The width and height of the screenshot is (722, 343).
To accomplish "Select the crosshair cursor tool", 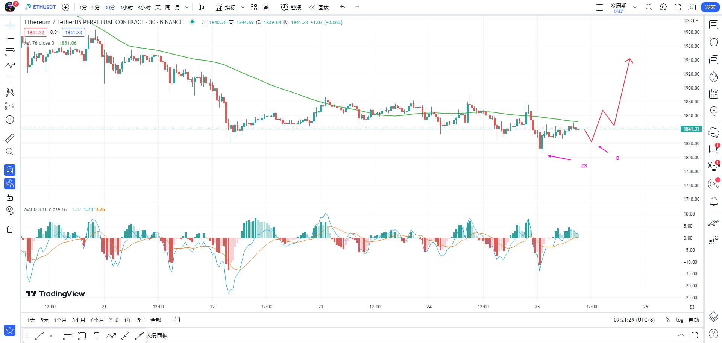I will click(10, 25).
